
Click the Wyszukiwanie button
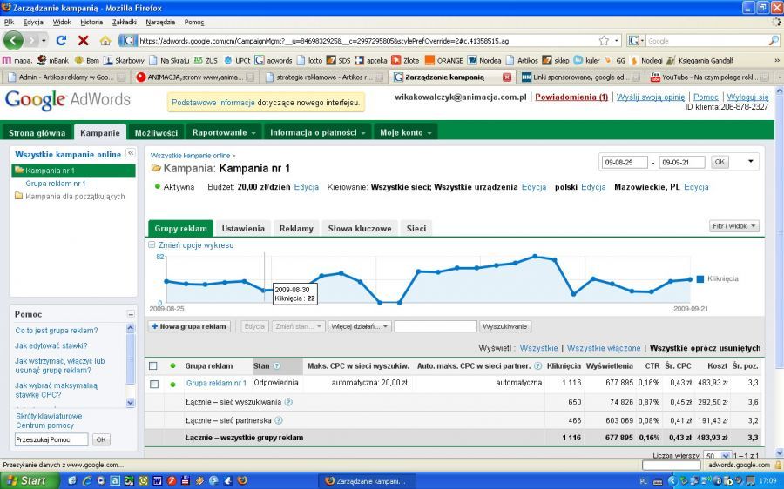click(505, 326)
